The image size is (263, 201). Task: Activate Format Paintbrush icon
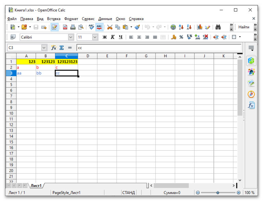click(137, 27)
